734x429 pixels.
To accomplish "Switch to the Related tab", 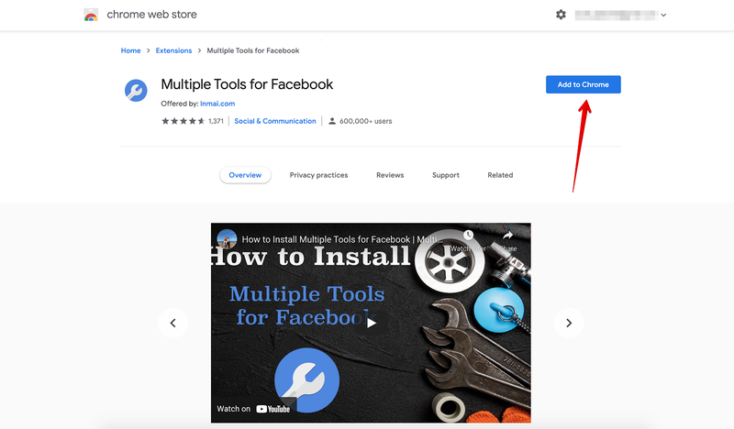I will [500, 175].
